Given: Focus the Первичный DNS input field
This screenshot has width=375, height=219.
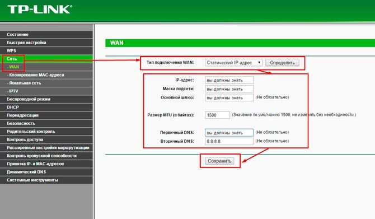Looking at the screenshot, I should click(x=229, y=133).
